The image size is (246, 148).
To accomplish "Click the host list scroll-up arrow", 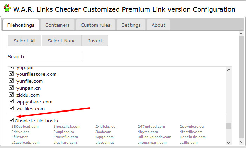I will coord(229,70).
